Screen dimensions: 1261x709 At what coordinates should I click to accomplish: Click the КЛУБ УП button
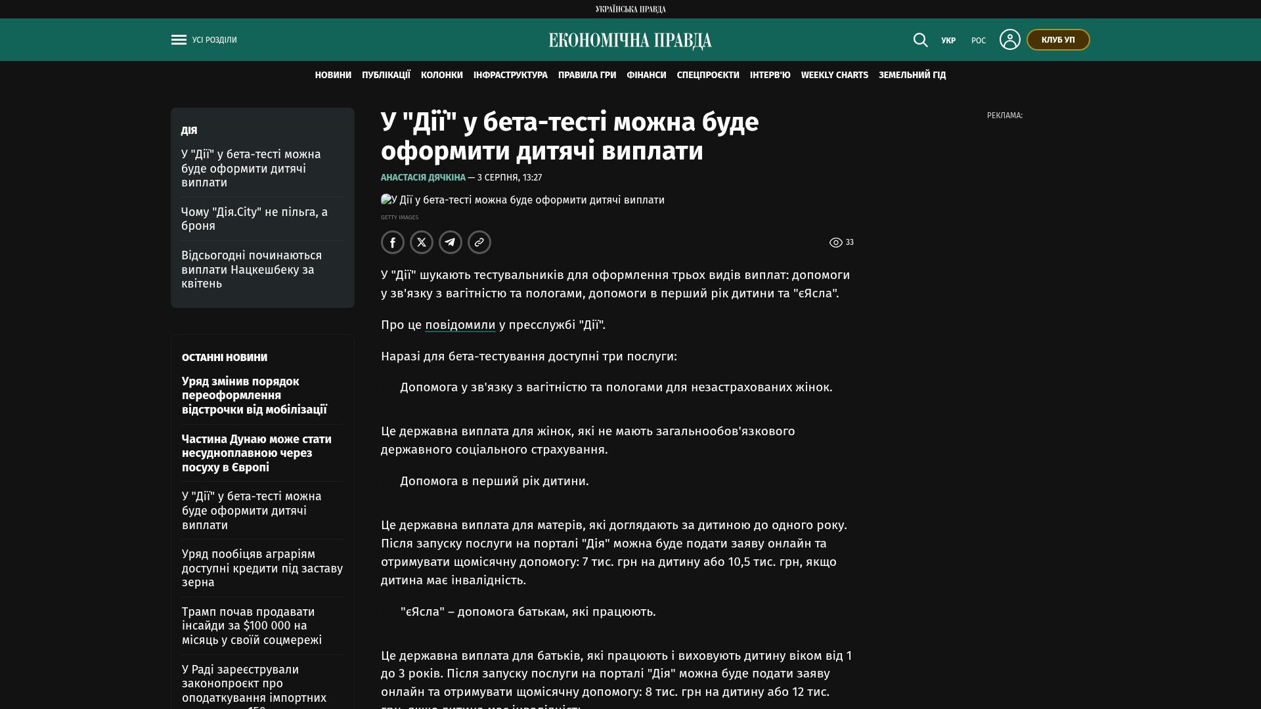(x=1058, y=40)
